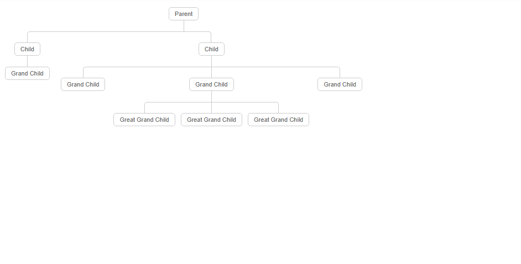
Task: Activate the first Grand Child under right Child
Action: pos(83,84)
